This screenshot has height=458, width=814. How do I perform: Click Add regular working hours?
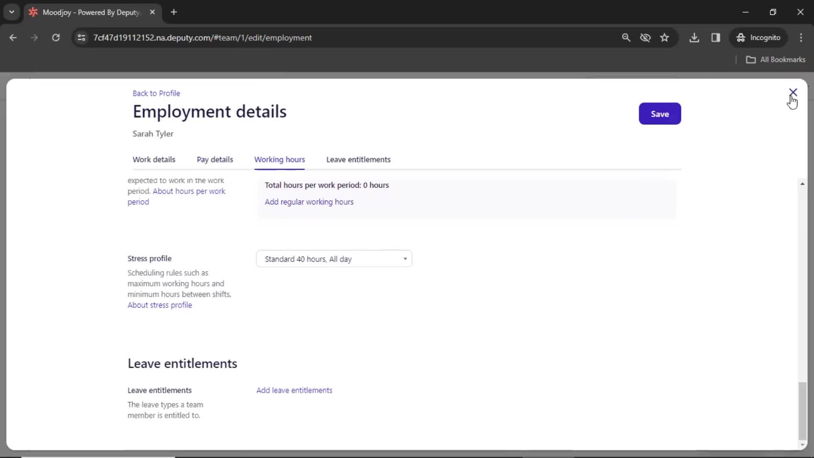(x=309, y=202)
